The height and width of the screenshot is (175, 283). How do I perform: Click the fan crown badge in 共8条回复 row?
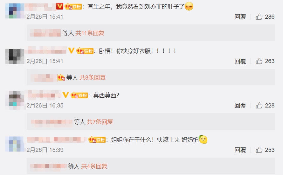click(x=61, y=78)
